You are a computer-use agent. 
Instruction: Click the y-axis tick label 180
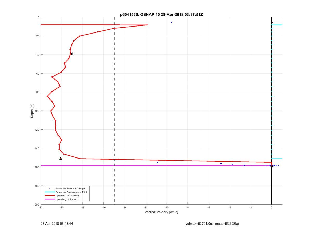point(37,186)
